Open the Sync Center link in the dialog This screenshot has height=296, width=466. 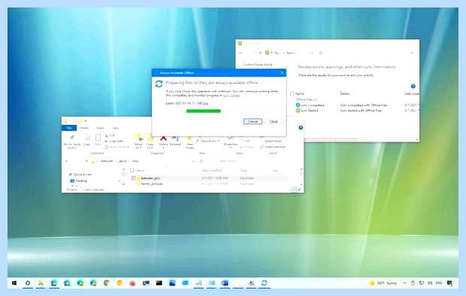(x=231, y=95)
